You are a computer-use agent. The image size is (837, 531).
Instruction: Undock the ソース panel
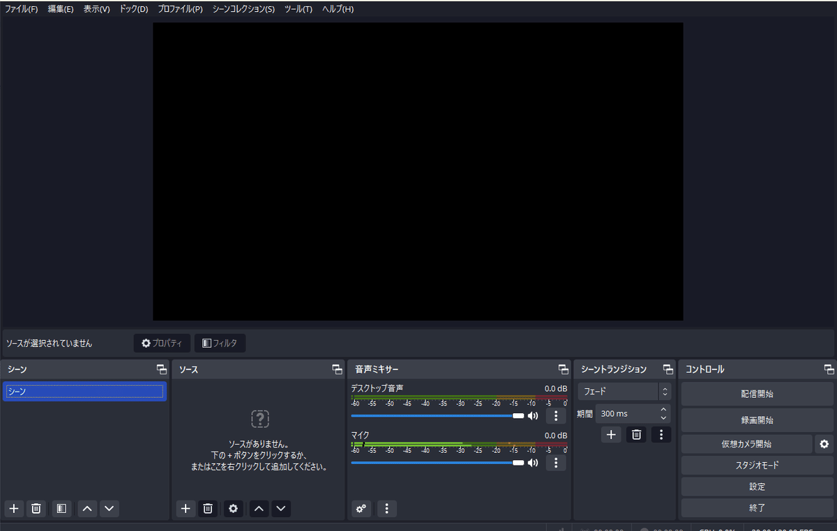tap(338, 369)
